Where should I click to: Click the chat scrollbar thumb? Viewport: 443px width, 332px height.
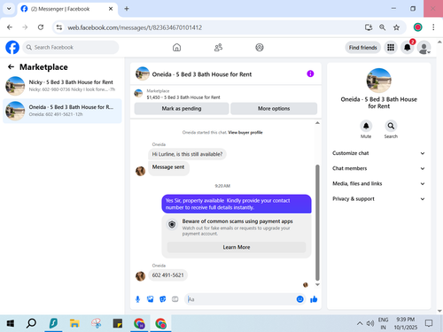click(317, 222)
